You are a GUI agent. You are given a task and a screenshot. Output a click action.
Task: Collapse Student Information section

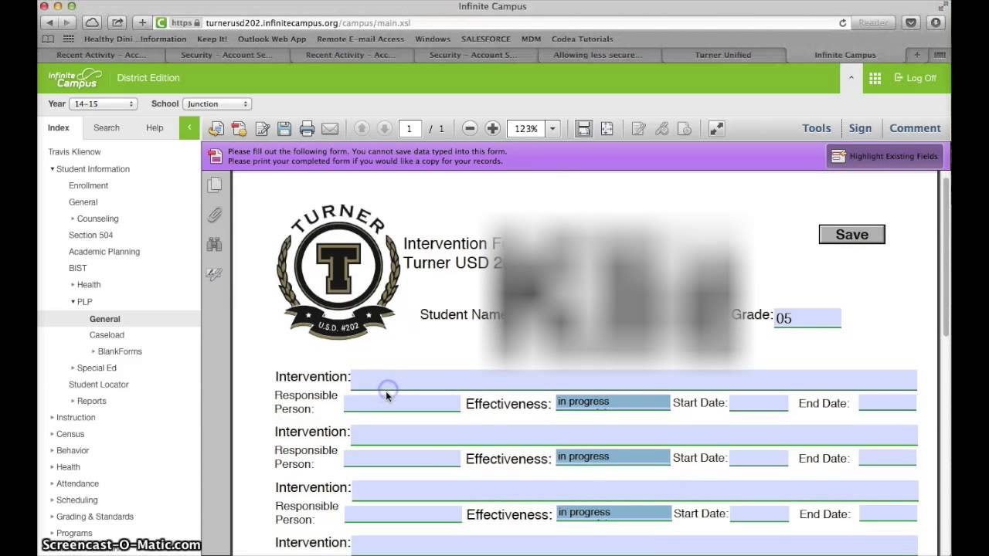53,169
